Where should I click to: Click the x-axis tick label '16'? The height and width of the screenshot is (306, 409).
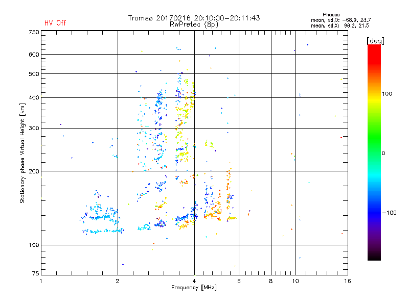pos(348,281)
